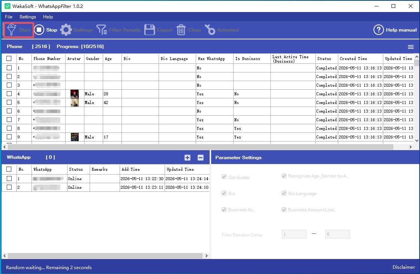Click the Age column header
Viewport: 420px width, 274px height.
(x=108, y=59)
